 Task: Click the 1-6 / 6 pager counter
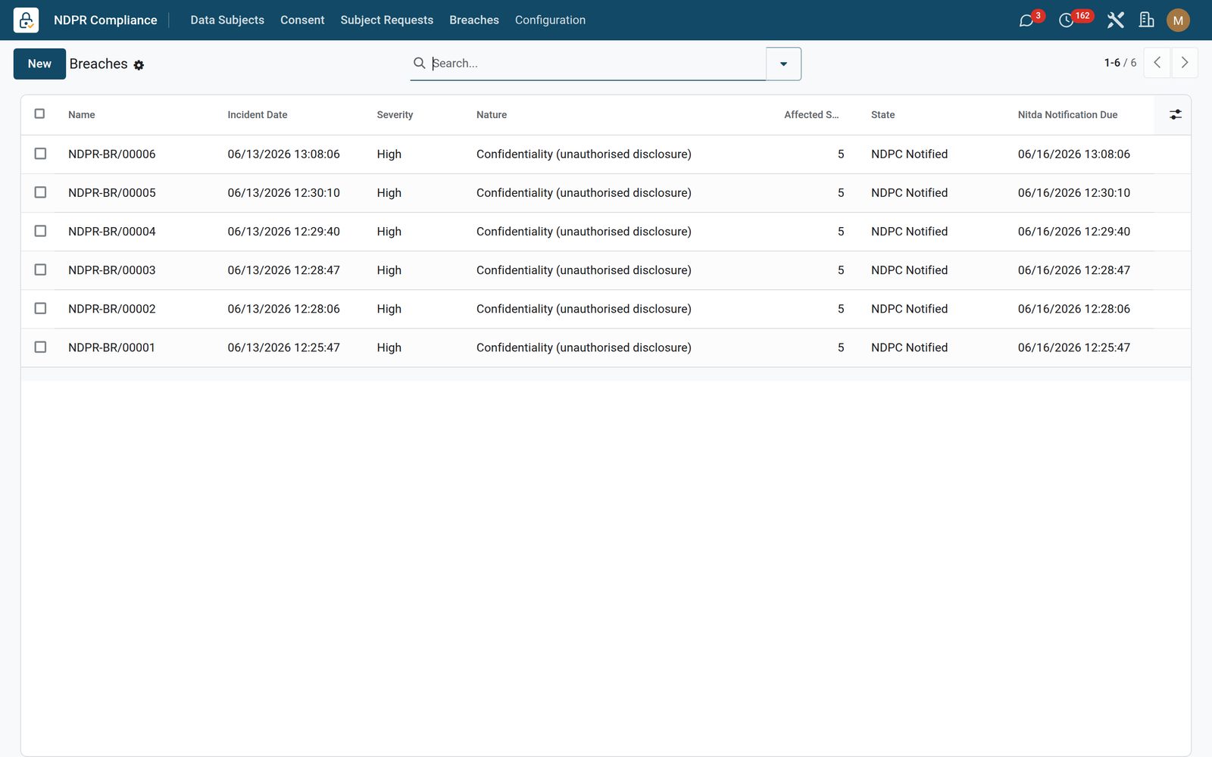pyautogui.click(x=1120, y=63)
